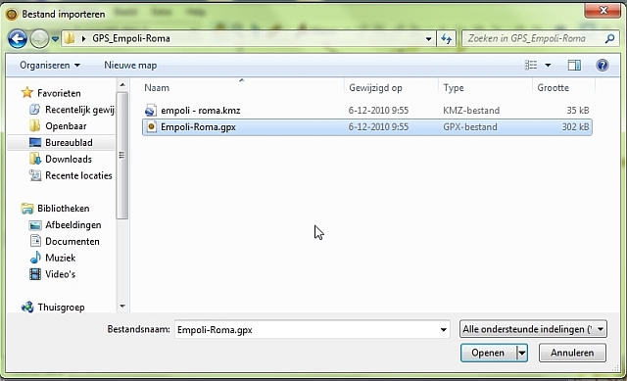Select GPS_Empoli-Roma in the address path

131,38
